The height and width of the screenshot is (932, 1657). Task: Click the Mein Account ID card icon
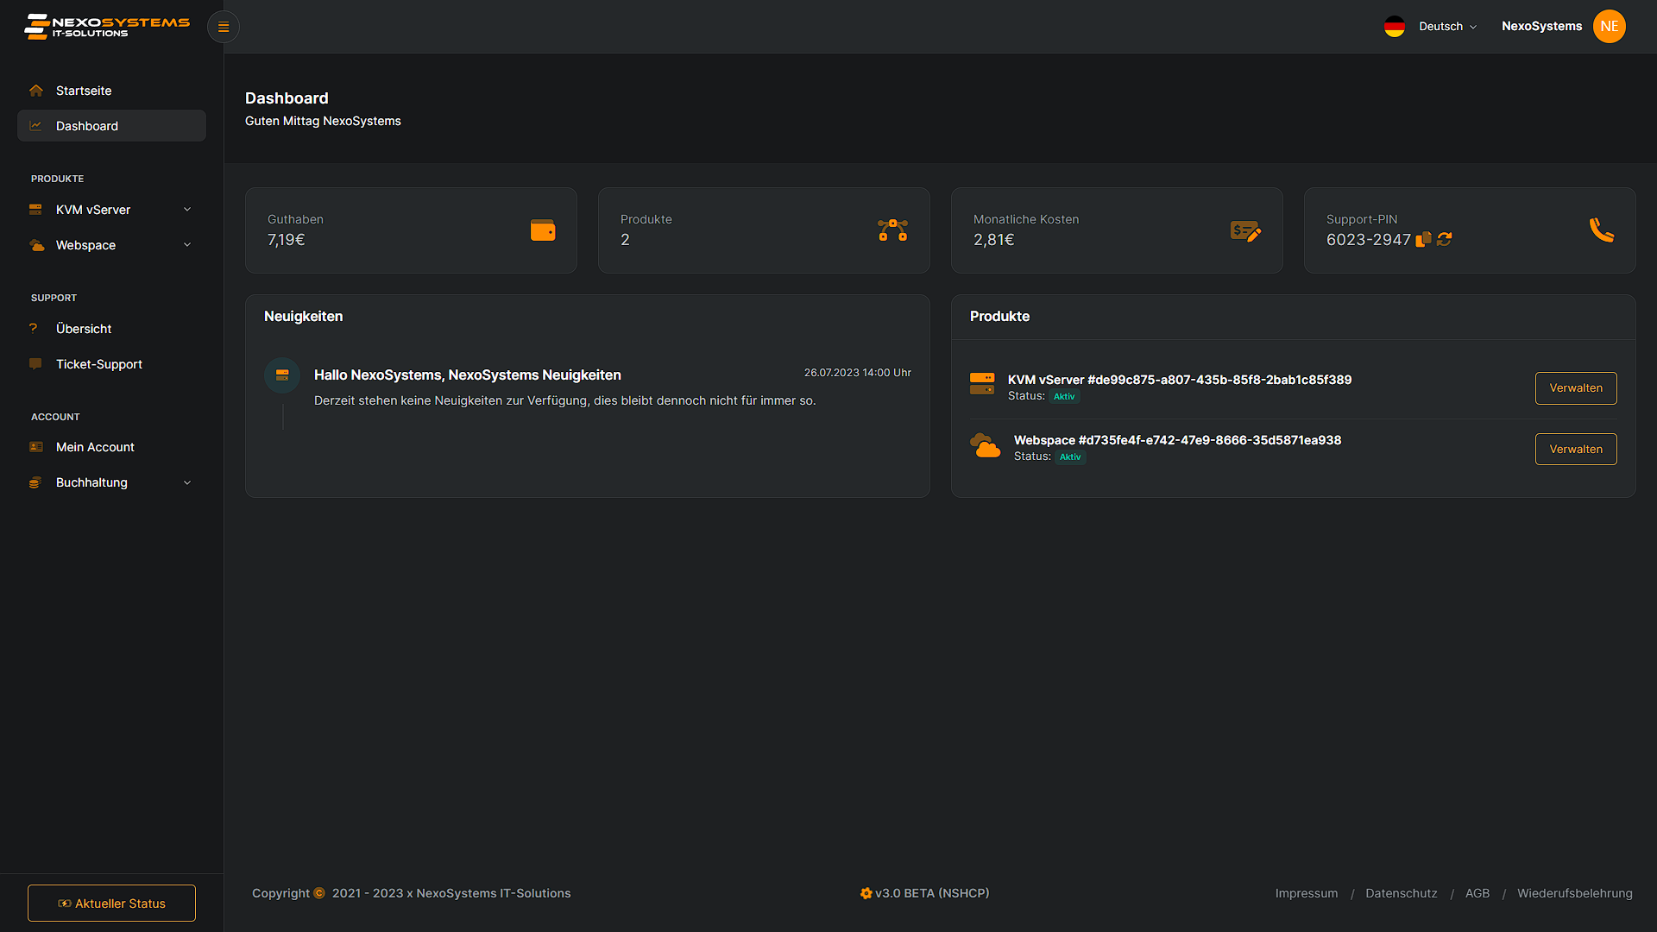(x=36, y=447)
